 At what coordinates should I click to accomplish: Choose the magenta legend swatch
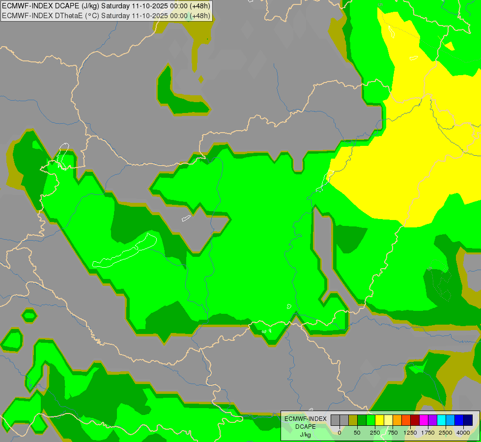pyautogui.click(x=424, y=420)
